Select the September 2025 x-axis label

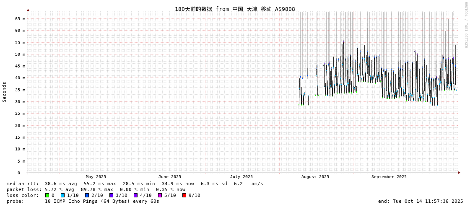389,177
